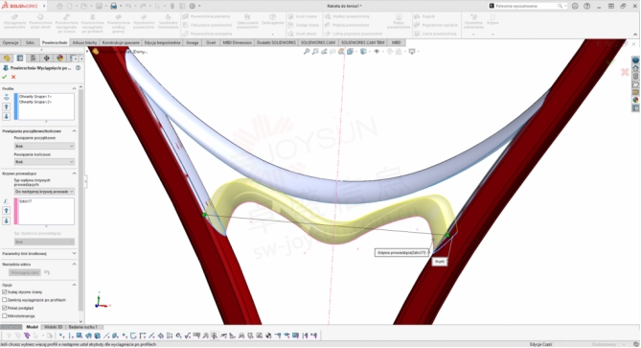
Task: Click the Przeciągnij szkic button
Action: coord(25,272)
